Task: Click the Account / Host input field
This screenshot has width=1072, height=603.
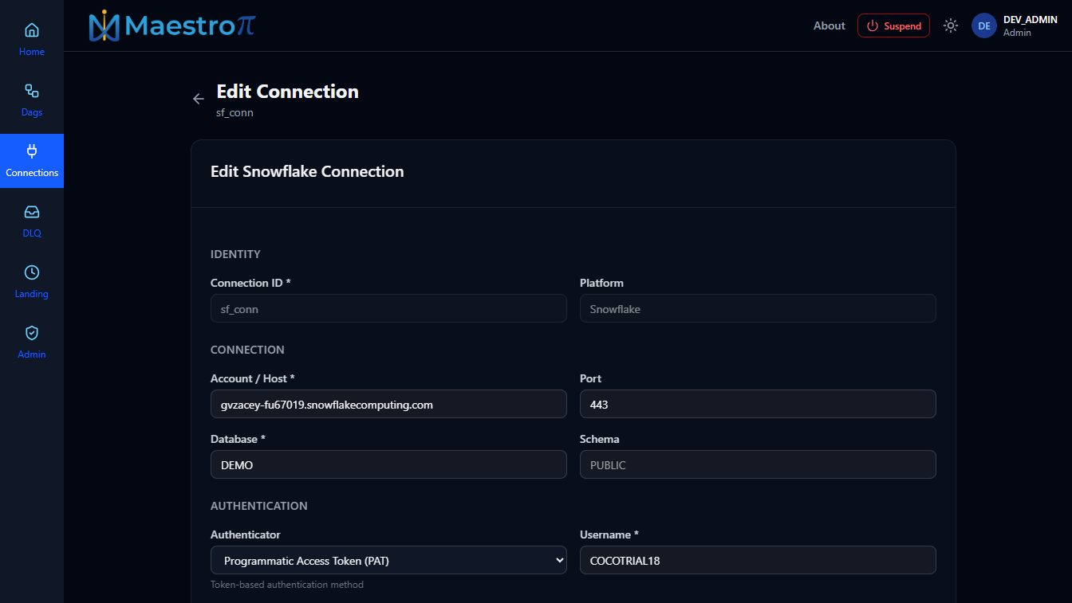Action: coord(388,404)
